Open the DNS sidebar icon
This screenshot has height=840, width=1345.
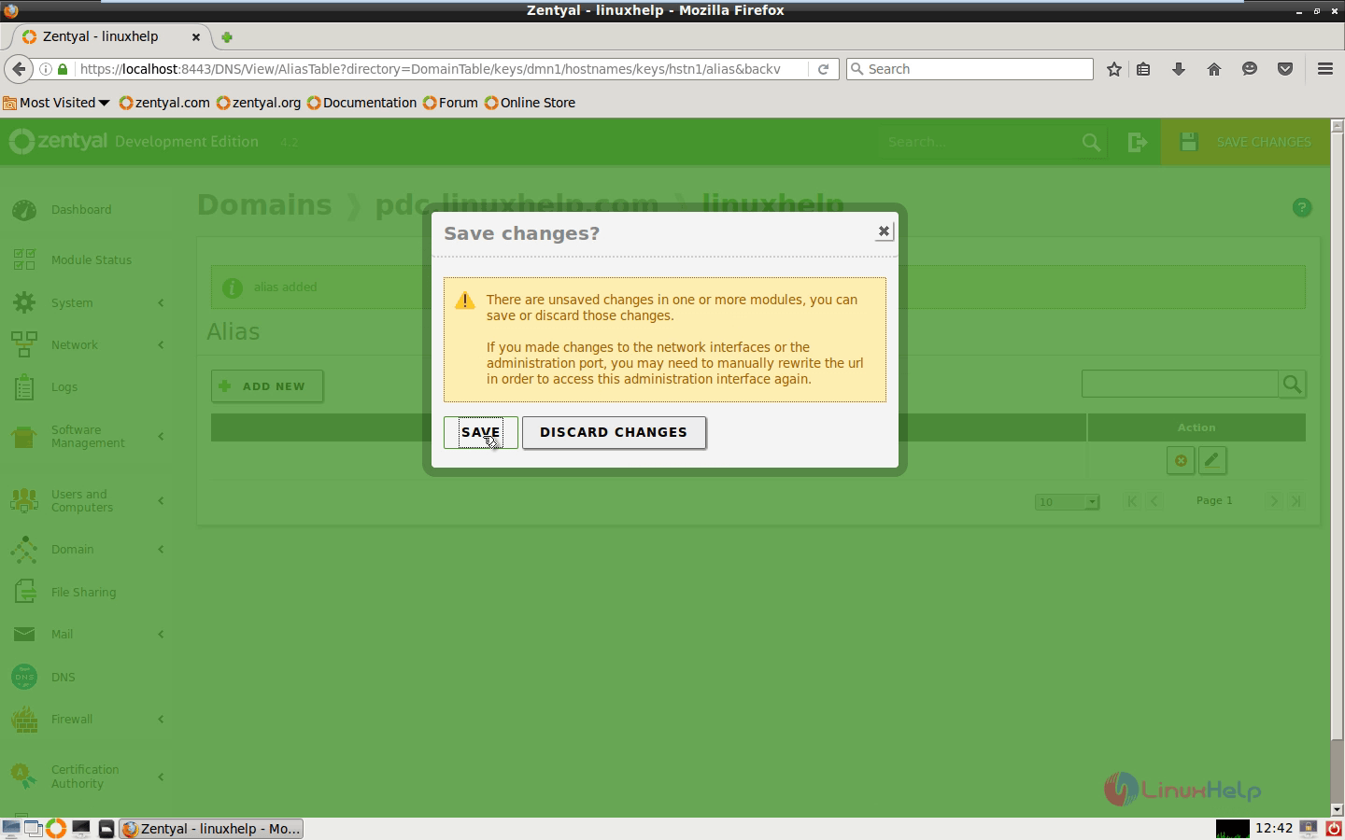tap(24, 677)
